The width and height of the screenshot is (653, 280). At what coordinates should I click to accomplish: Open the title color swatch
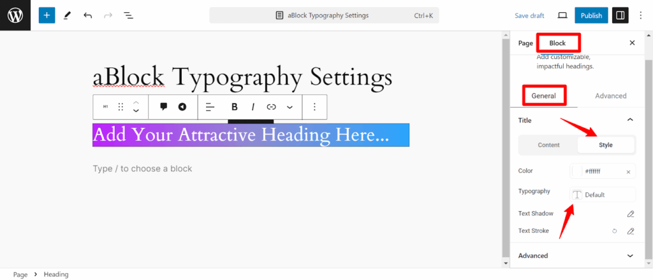(577, 171)
